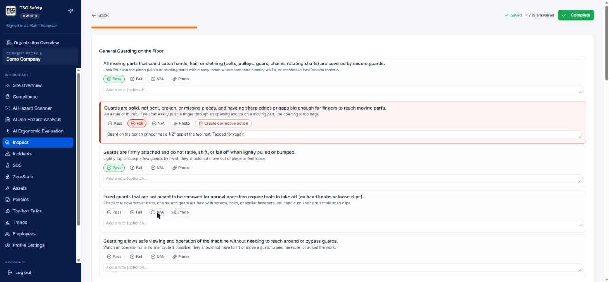Click sidebar scrollbar down arrow
Viewport: 609px width, 282px height.
pos(78,261)
